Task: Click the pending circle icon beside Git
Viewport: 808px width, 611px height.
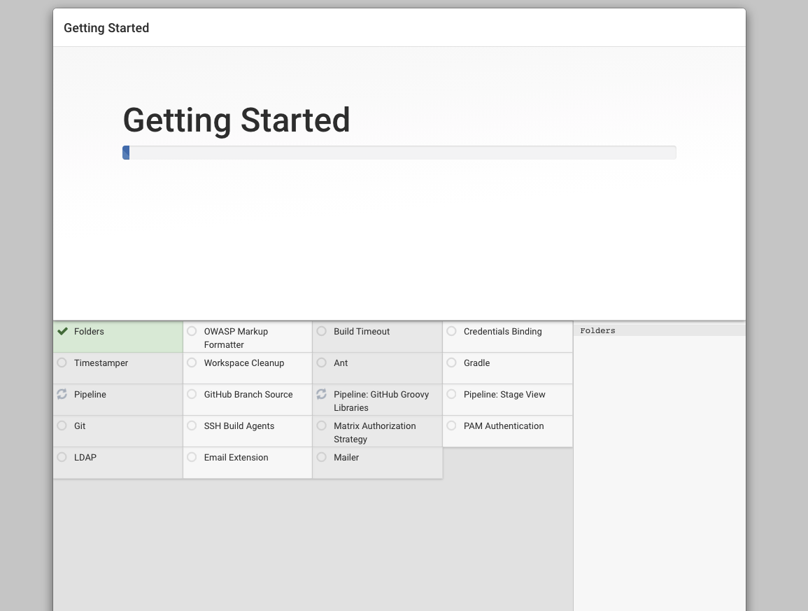Action: (62, 426)
